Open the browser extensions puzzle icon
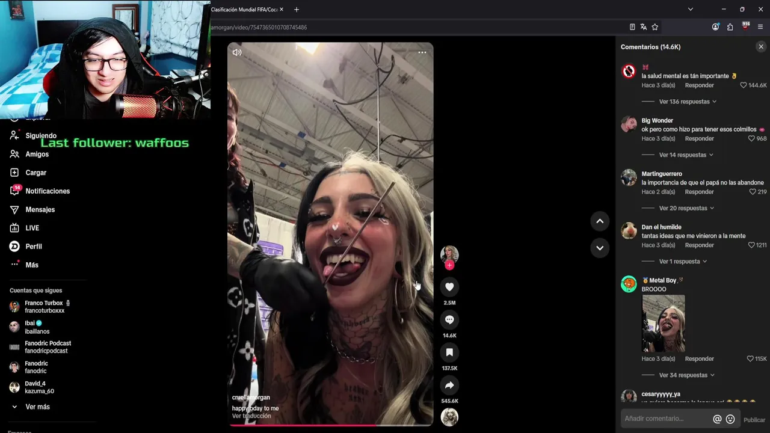The image size is (770, 433). click(730, 27)
